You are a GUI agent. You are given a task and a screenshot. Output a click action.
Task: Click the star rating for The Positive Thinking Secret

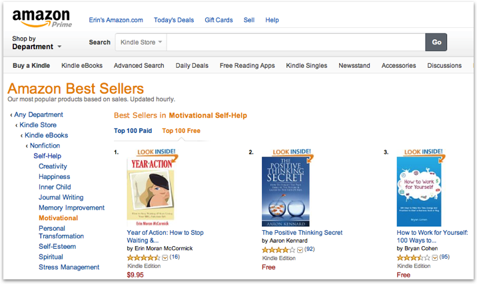tap(278, 250)
